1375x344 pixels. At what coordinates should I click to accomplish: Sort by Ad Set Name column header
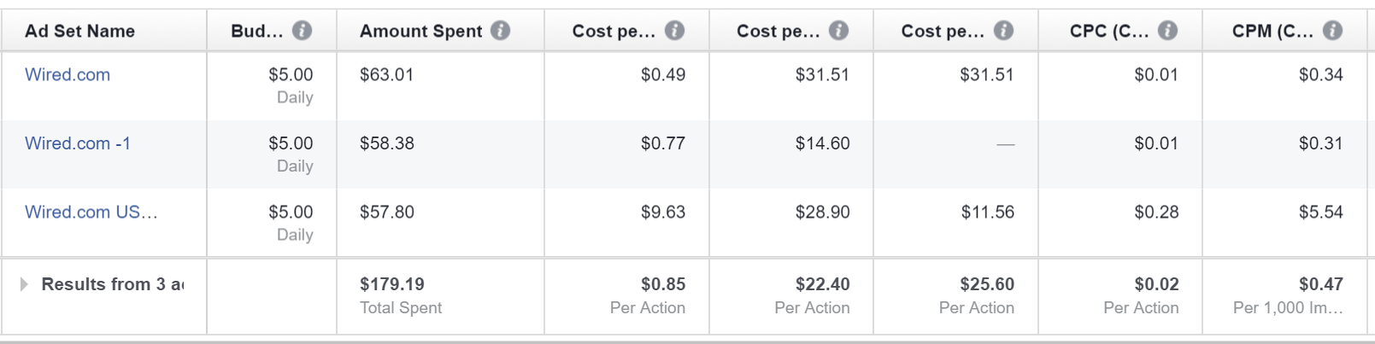(x=79, y=31)
